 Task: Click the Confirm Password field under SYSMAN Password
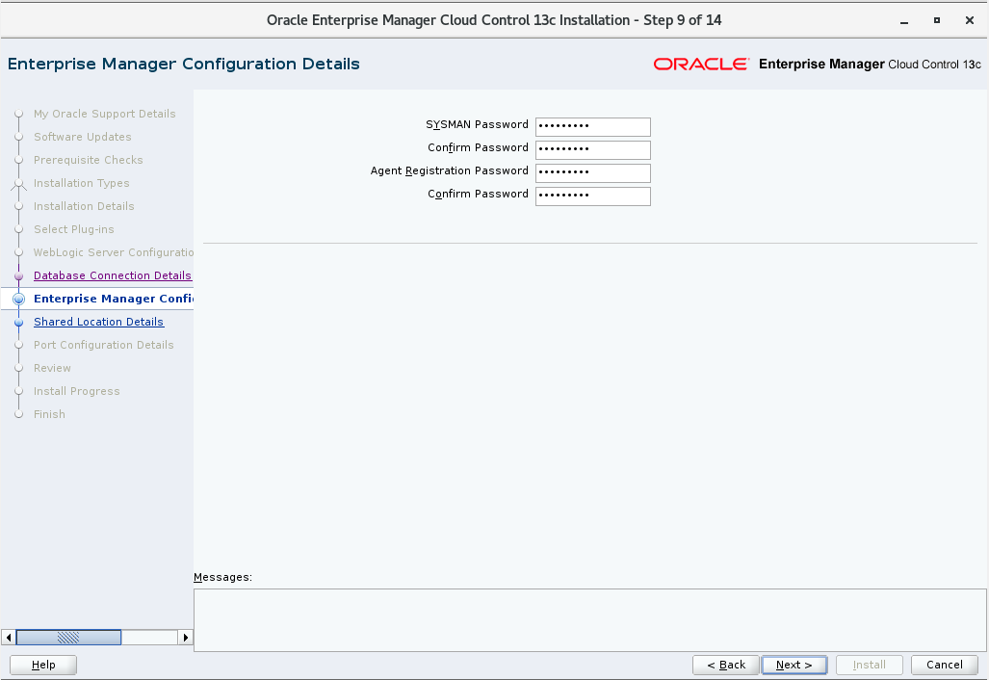coord(593,150)
